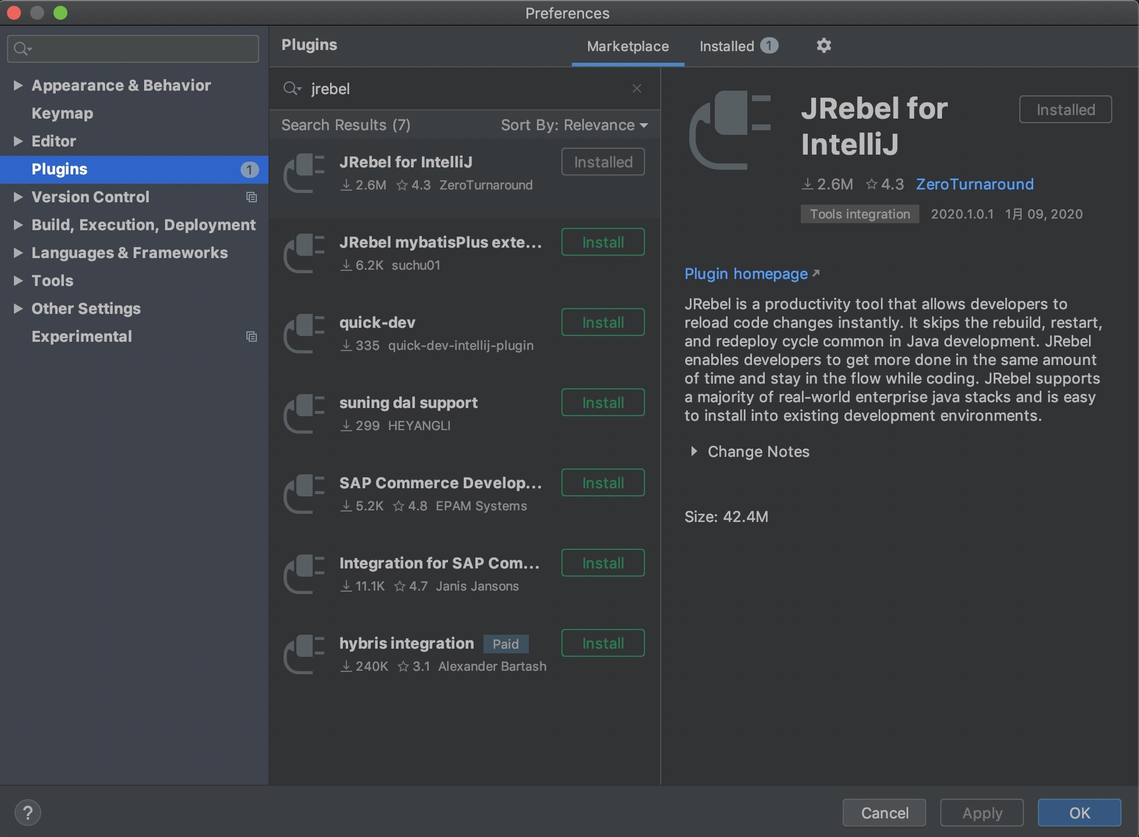This screenshot has width=1139, height=837.
Task: Expand the Build, Execution, Deployment node
Action: (18, 225)
